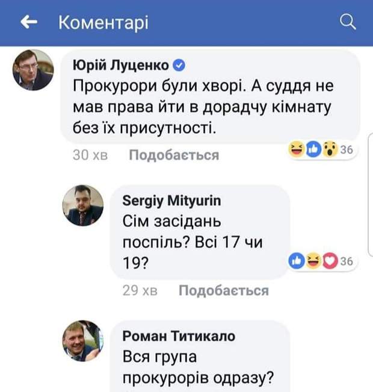Tap Титикало's reply about група прокурорів
This screenshot has width=373, height=392.
coord(199,367)
